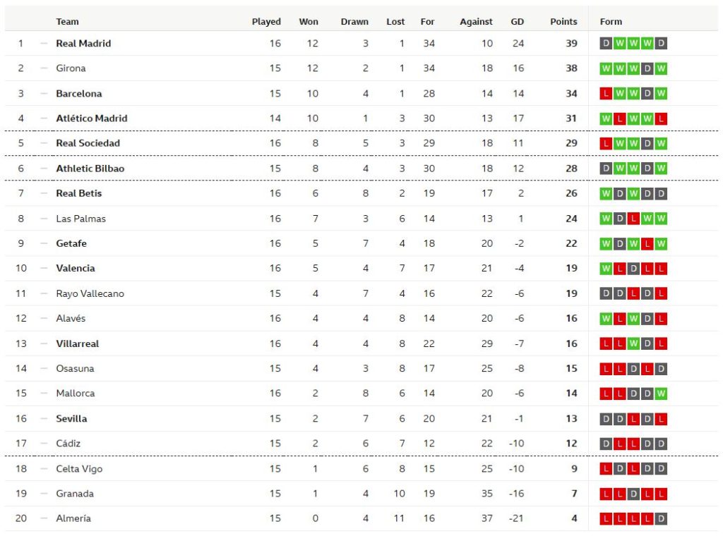
Task: Click Granada's grey D form badge
Action: (633, 494)
